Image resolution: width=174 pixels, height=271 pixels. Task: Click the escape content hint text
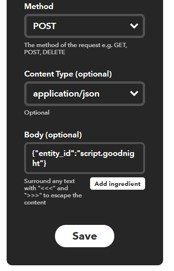[53, 192]
